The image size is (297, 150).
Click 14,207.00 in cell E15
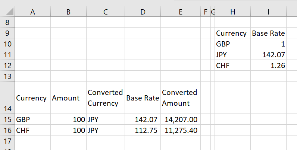[x=181, y=119]
